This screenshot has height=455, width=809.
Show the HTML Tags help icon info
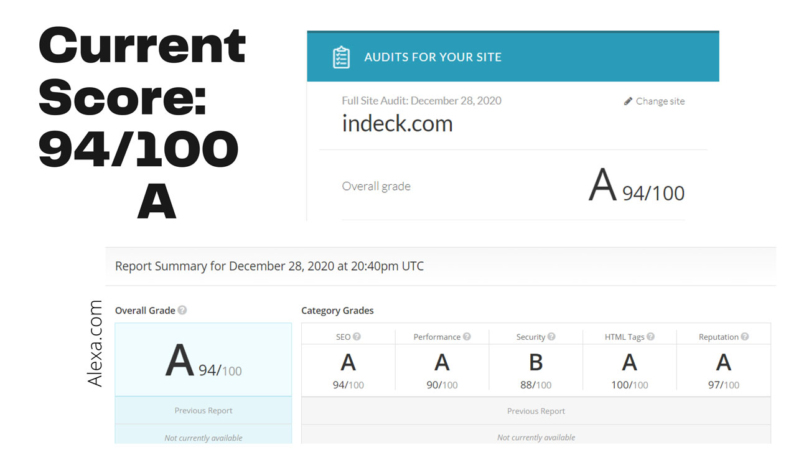(651, 337)
